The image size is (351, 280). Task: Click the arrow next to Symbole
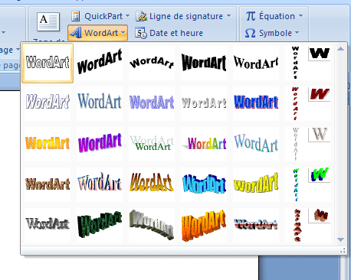(x=297, y=33)
